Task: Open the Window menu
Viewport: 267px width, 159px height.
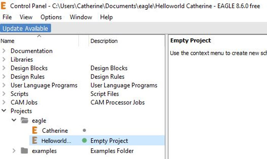Action: pyautogui.click(x=81, y=17)
